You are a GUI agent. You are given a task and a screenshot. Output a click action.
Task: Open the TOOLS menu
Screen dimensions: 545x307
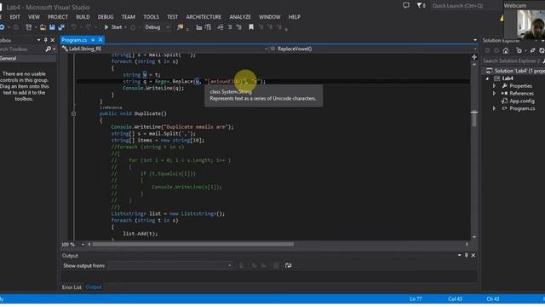(151, 17)
